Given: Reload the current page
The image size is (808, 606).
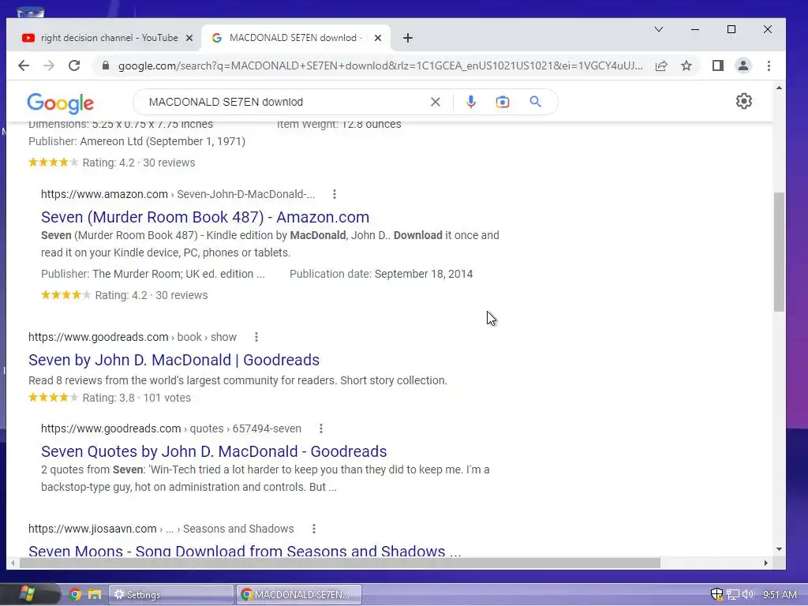Looking at the screenshot, I should 74,65.
